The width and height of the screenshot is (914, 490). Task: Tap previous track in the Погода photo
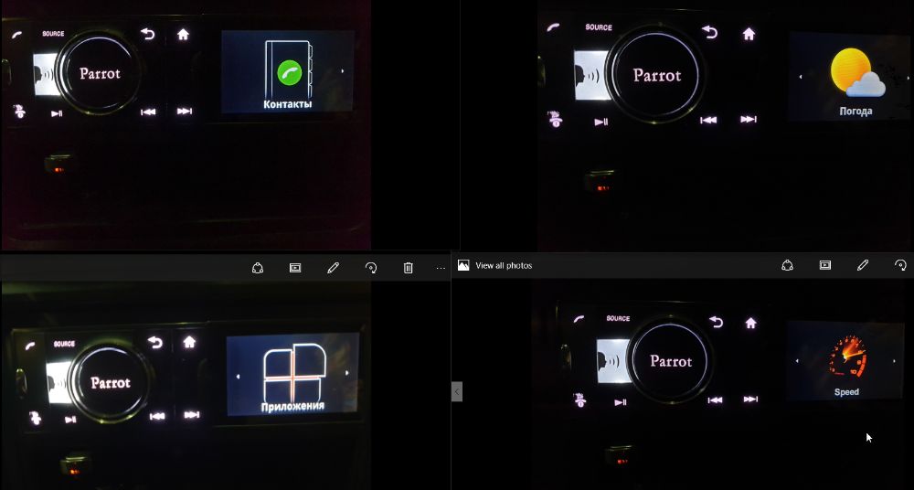(708, 120)
